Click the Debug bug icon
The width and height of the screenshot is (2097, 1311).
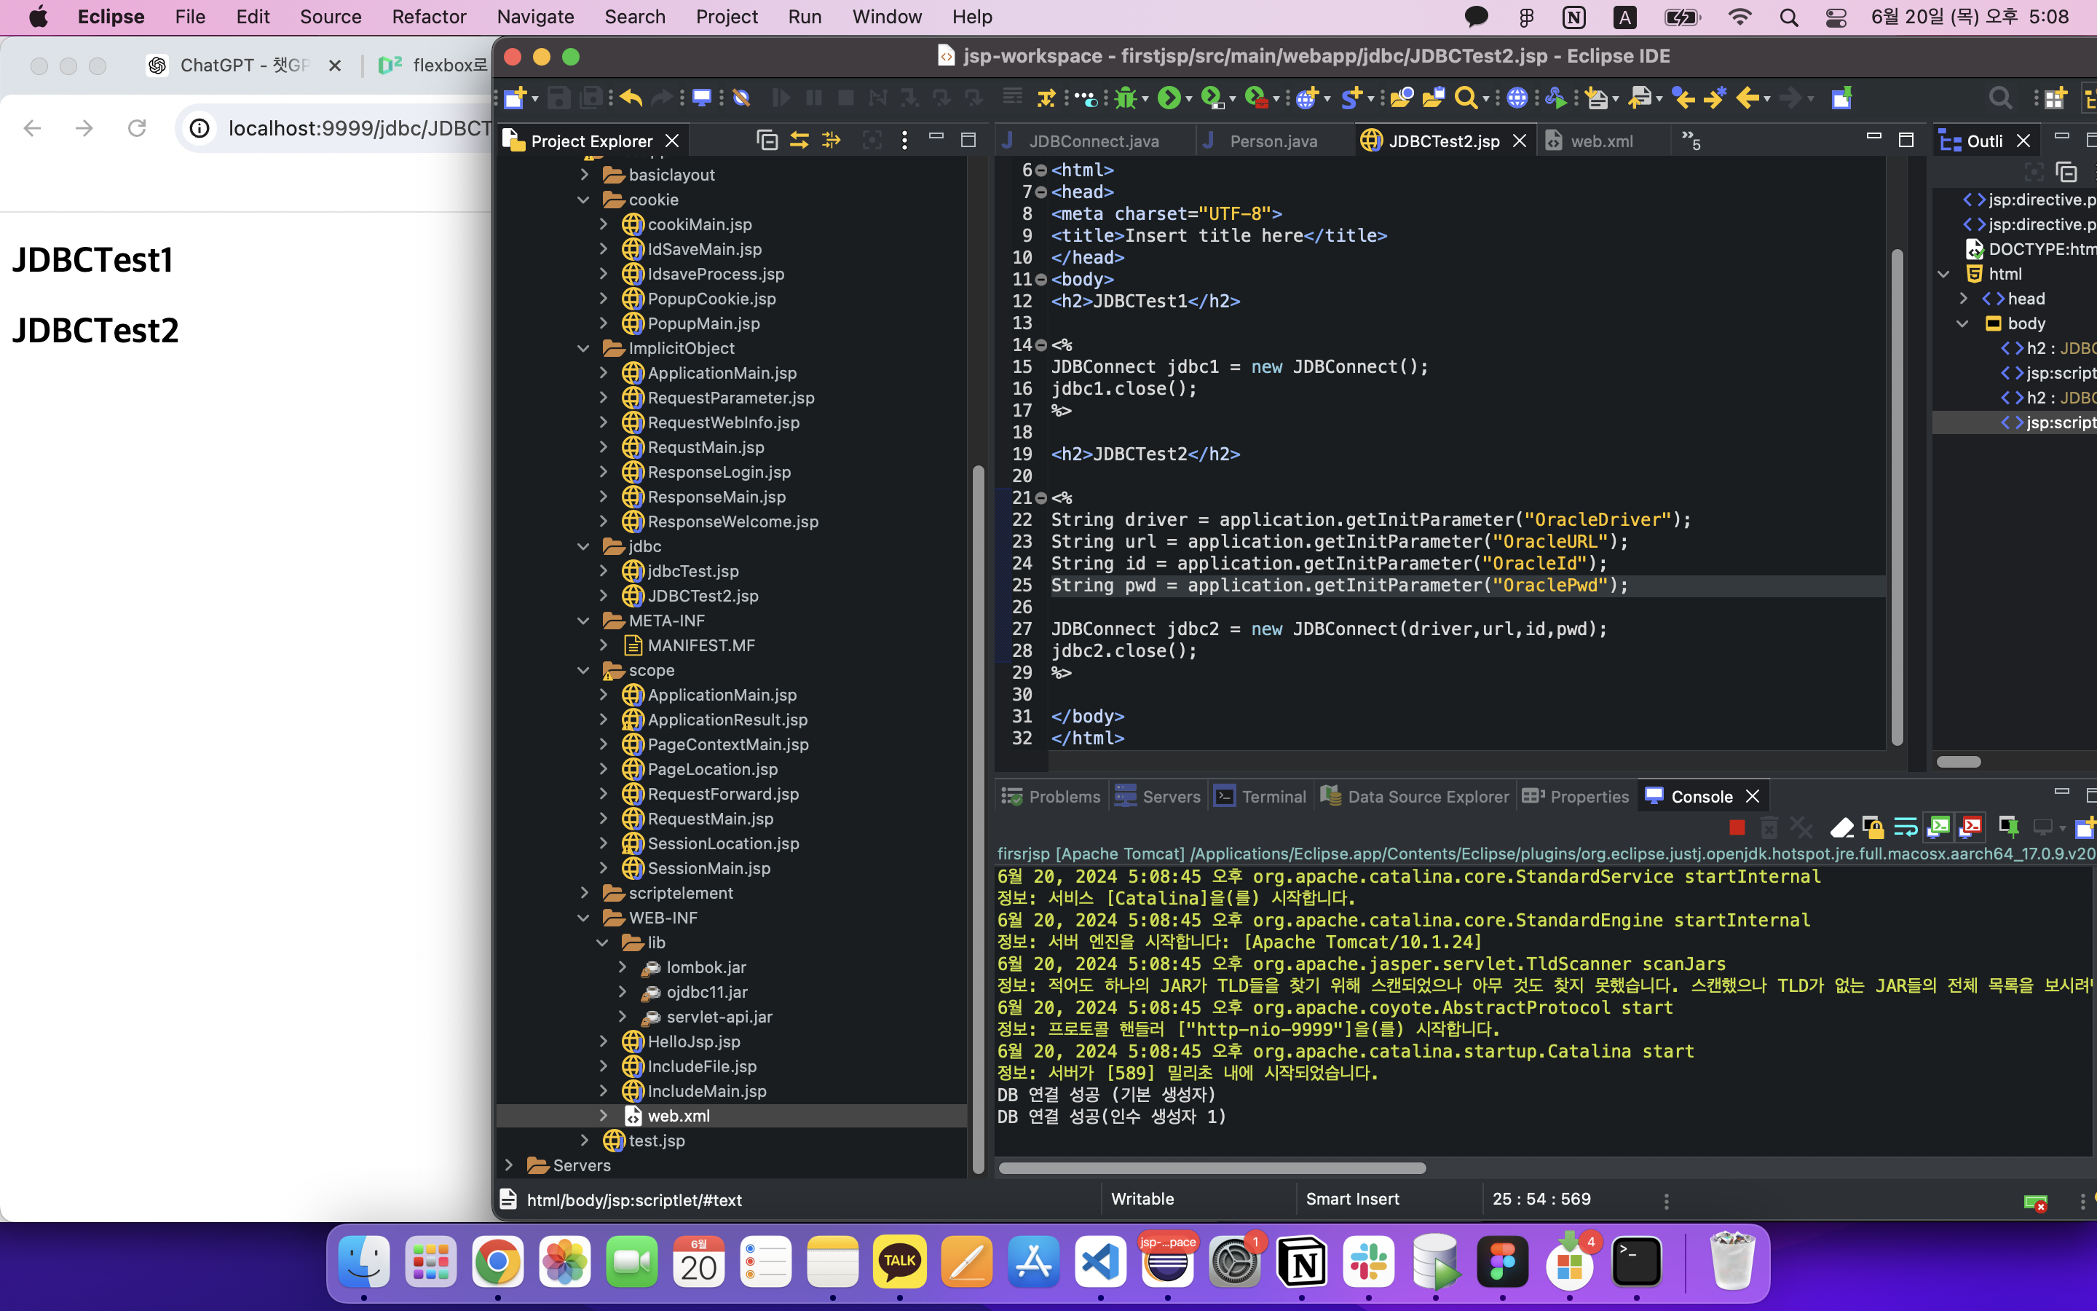(1126, 98)
